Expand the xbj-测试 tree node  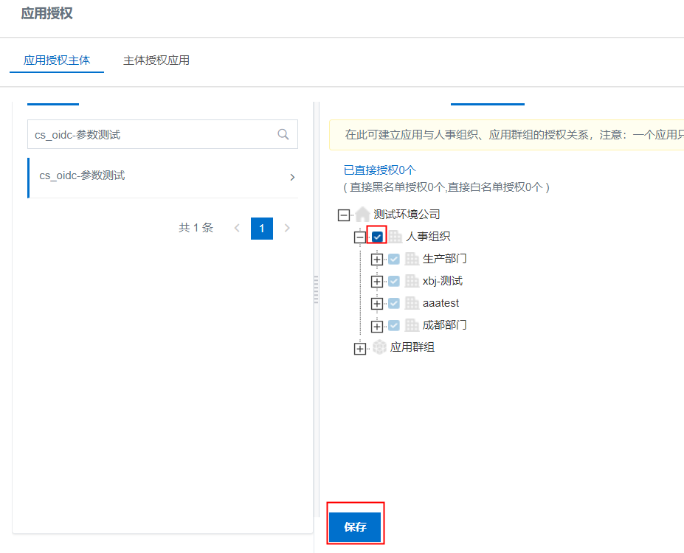click(x=377, y=282)
